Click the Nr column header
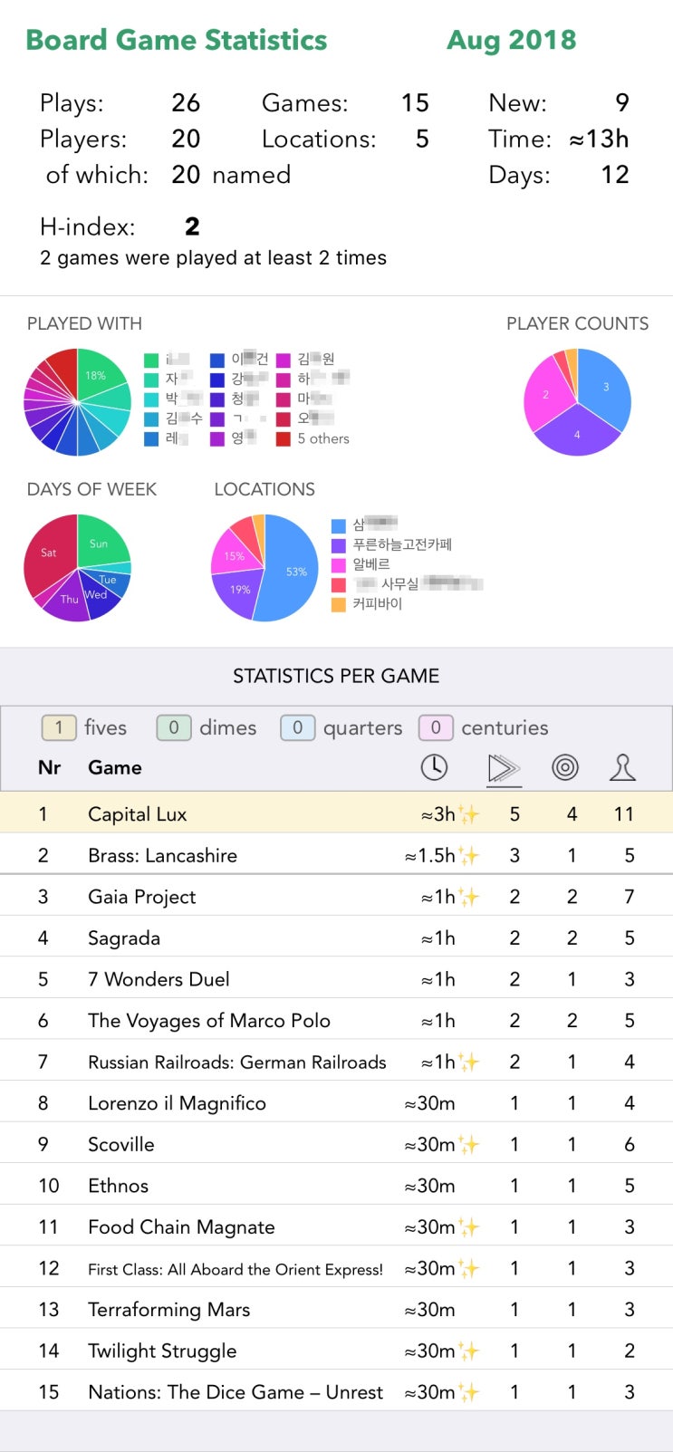The width and height of the screenshot is (673, 1452). pyautogui.click(x=49, y=767)
